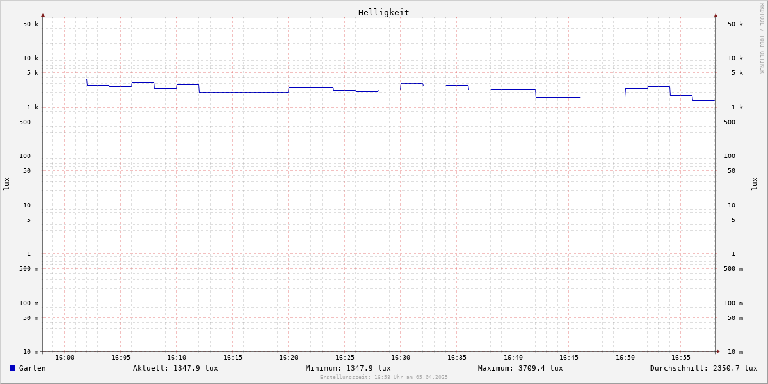Select the 'Durchschnitt: 2350.7 lux' statistic
The width and height of the screenshot is (768, 384).
click(704, 368)
